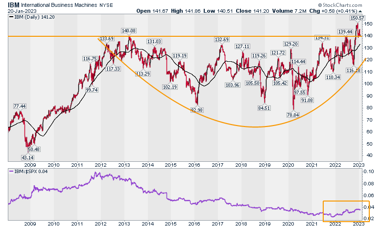Click the 150.57 peak price label

357,18
